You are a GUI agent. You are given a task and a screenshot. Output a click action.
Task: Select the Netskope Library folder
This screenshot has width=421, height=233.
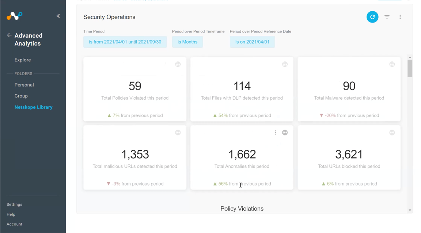33,107
